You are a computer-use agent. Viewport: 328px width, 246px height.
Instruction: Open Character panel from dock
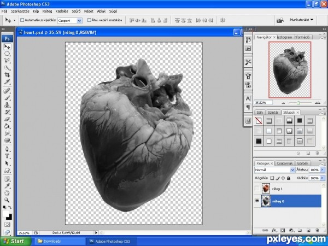click(248, 98)
